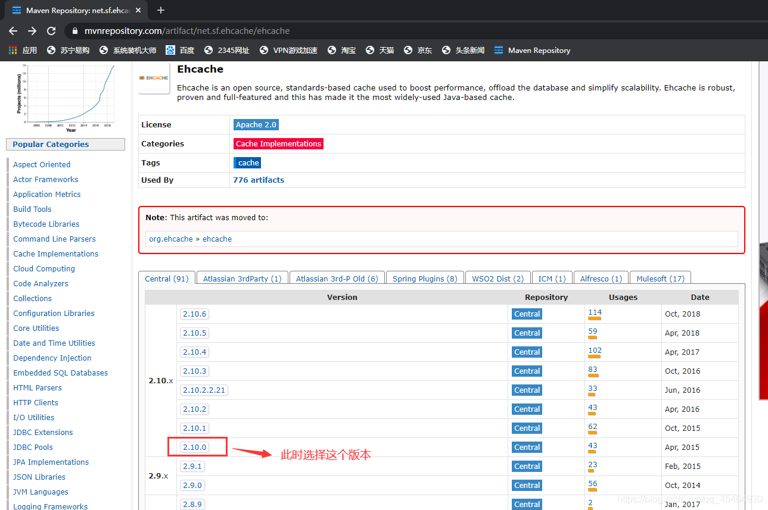Open version 2.10.5
This screenshot has width=768, height=510.
[194, 333]
